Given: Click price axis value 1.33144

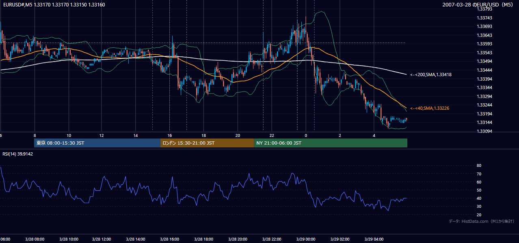Looking at the screenshot, I should click(x=484, y=122).
